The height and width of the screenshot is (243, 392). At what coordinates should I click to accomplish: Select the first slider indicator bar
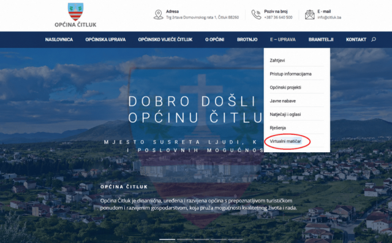click(167, 239)
